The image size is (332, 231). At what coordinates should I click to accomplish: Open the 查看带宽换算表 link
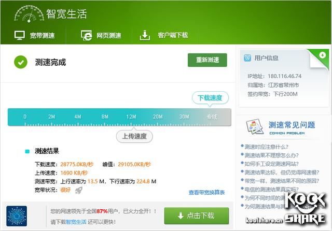click(206, 192)
